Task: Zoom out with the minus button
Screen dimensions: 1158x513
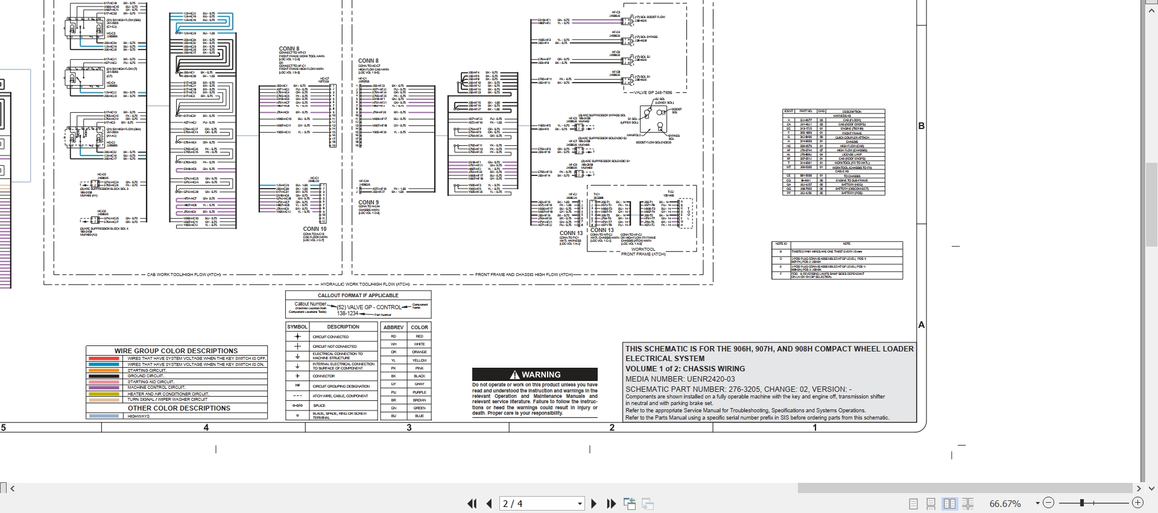Action: coord(1048,503)
